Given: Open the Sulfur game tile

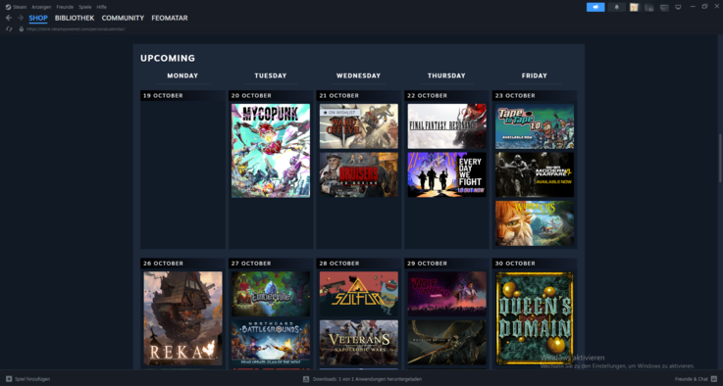Looking at the screenshot, I should [359, 294].
